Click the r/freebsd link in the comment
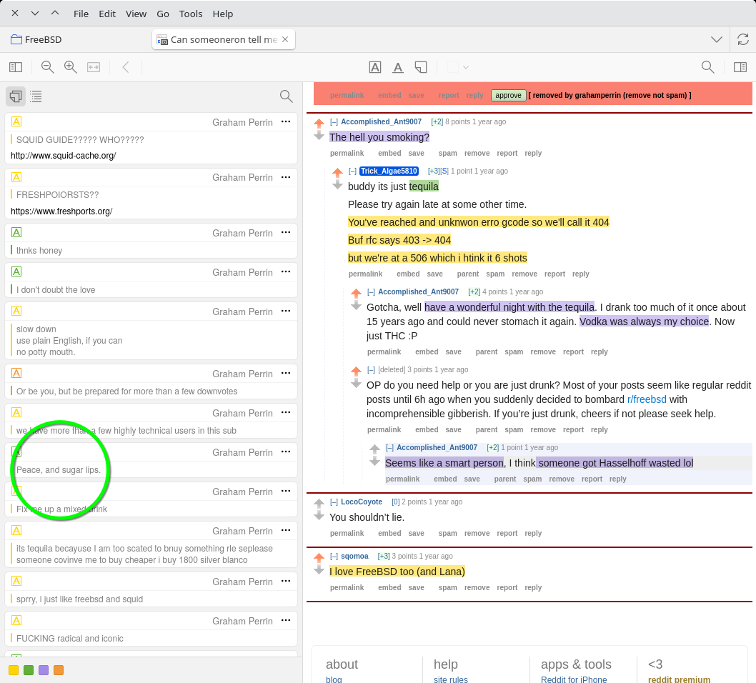Viewport: 756px width, 683px height. [x=647, y=399]
